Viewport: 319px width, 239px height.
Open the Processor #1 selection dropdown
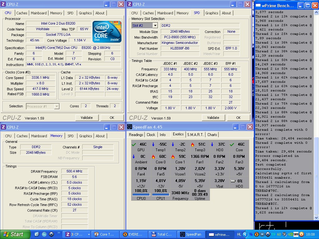[x=57, y=106]
